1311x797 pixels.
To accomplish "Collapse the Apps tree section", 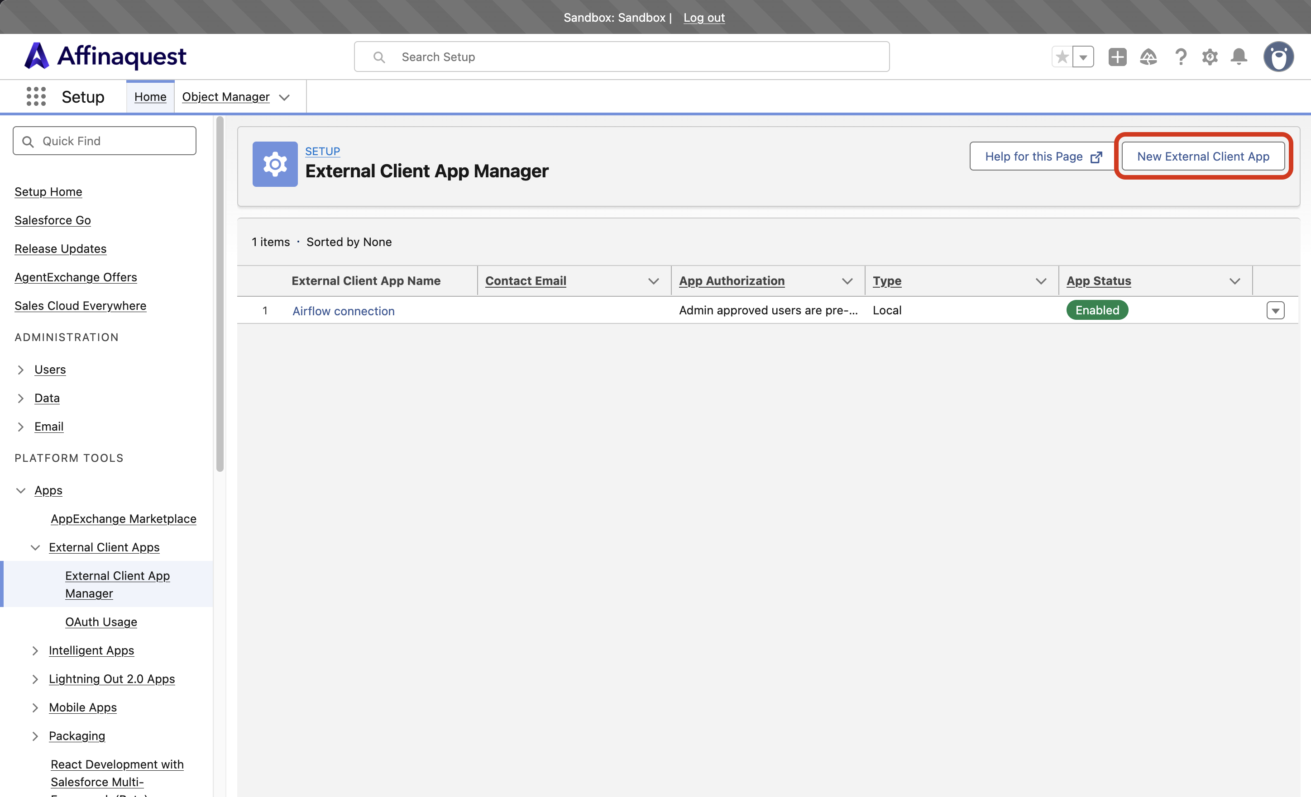I will point(21,490).
